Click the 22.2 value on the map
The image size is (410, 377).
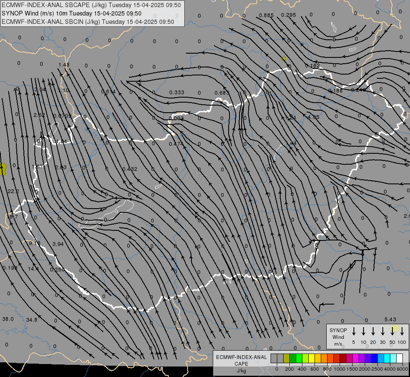pos(13,191)
